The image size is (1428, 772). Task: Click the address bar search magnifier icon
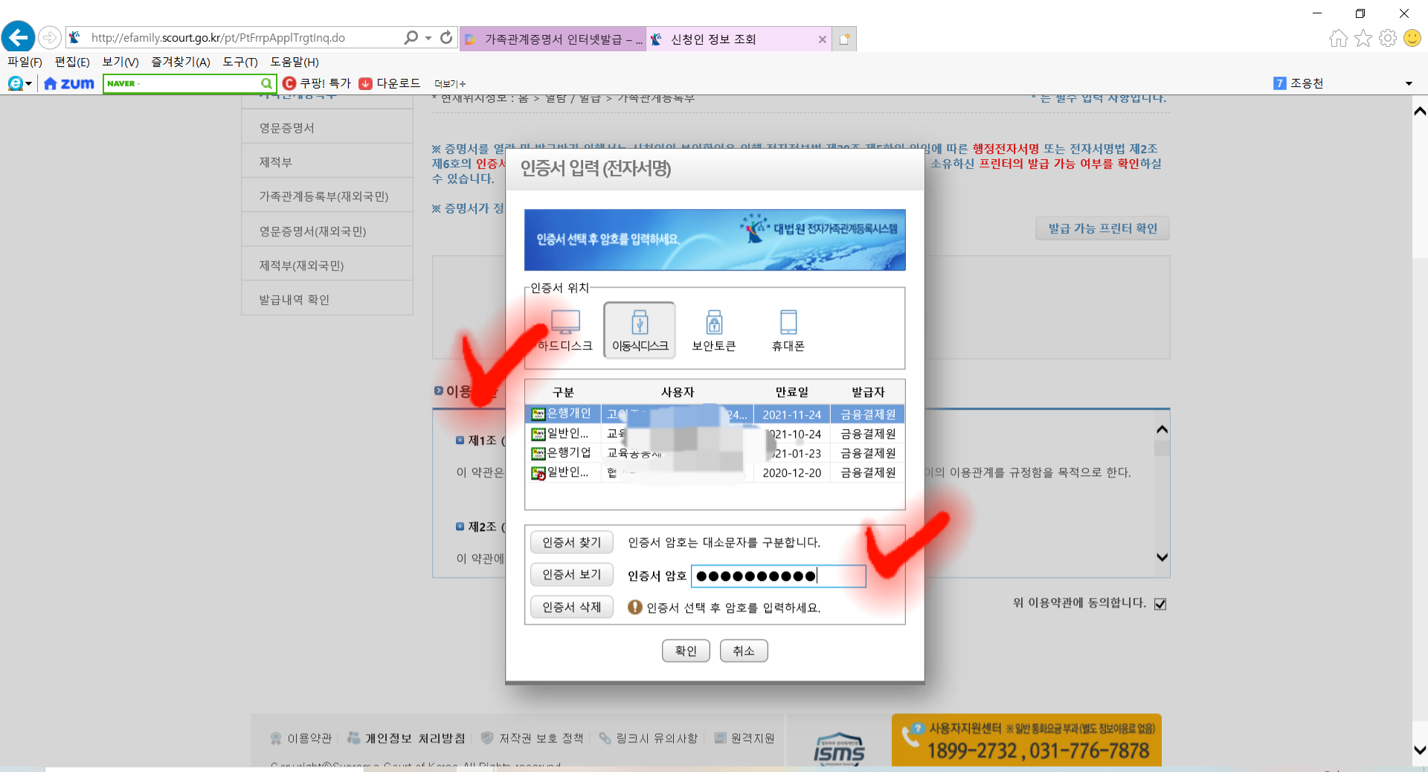coord(411,37)
